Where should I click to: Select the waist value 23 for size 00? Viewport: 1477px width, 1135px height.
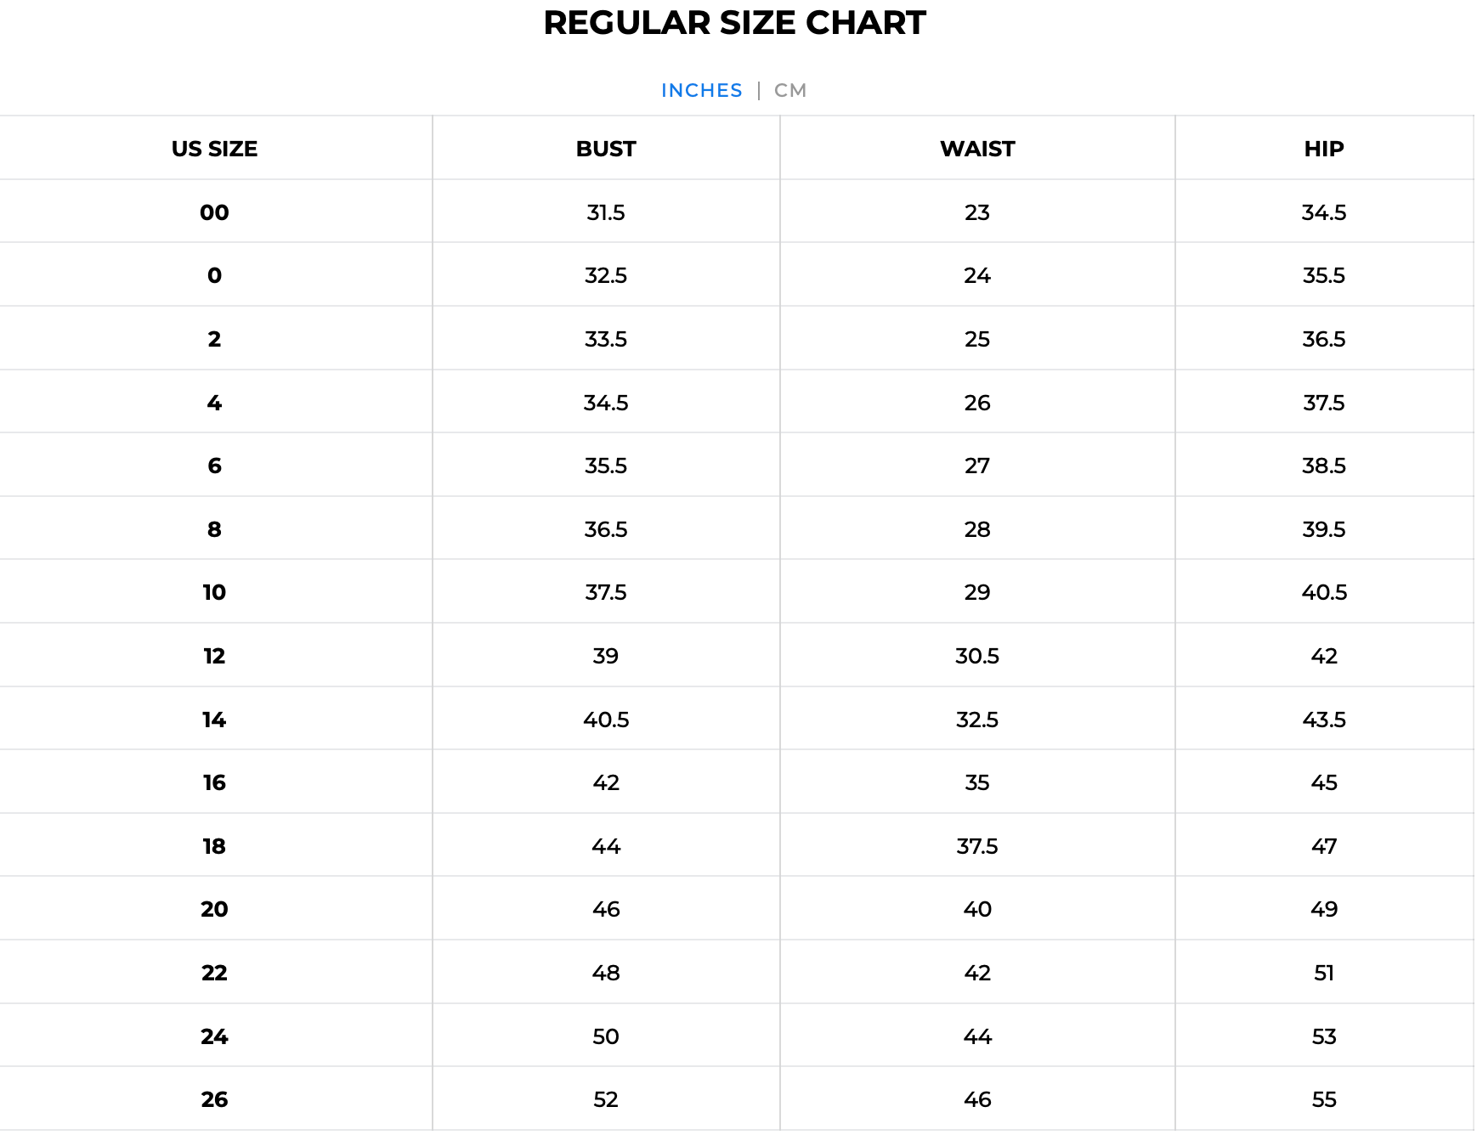(x=976, y=212)
